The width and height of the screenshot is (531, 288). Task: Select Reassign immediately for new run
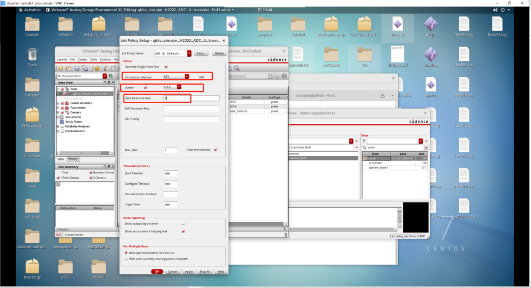point(126,253)
